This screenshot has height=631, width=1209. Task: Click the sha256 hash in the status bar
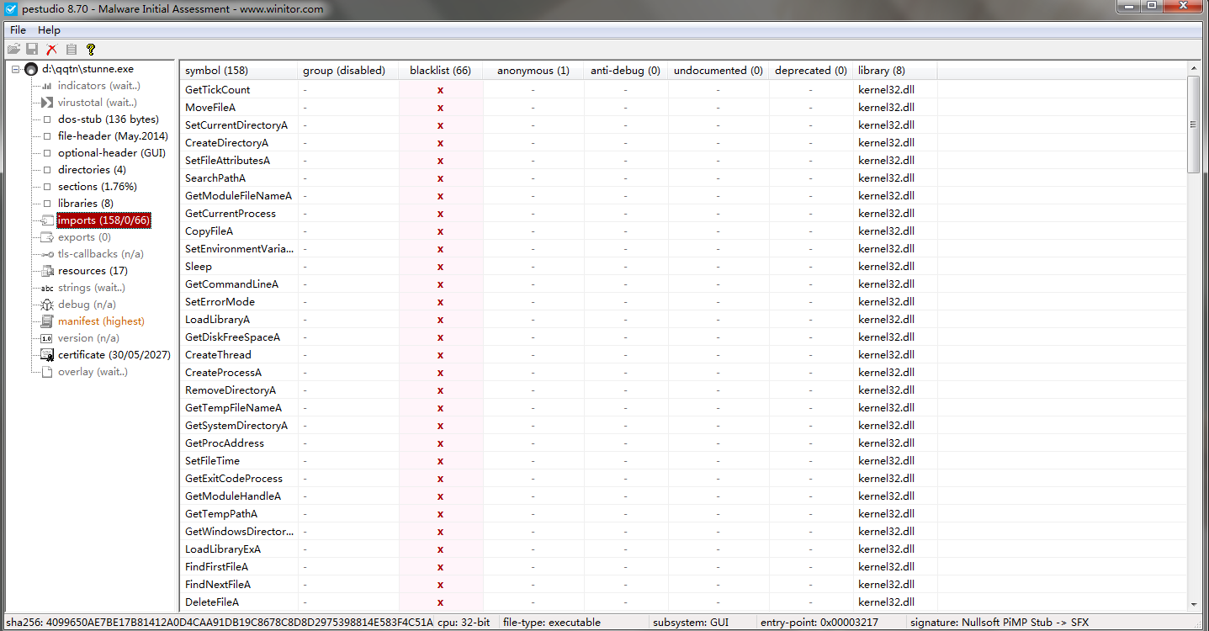tap(220, 623)
